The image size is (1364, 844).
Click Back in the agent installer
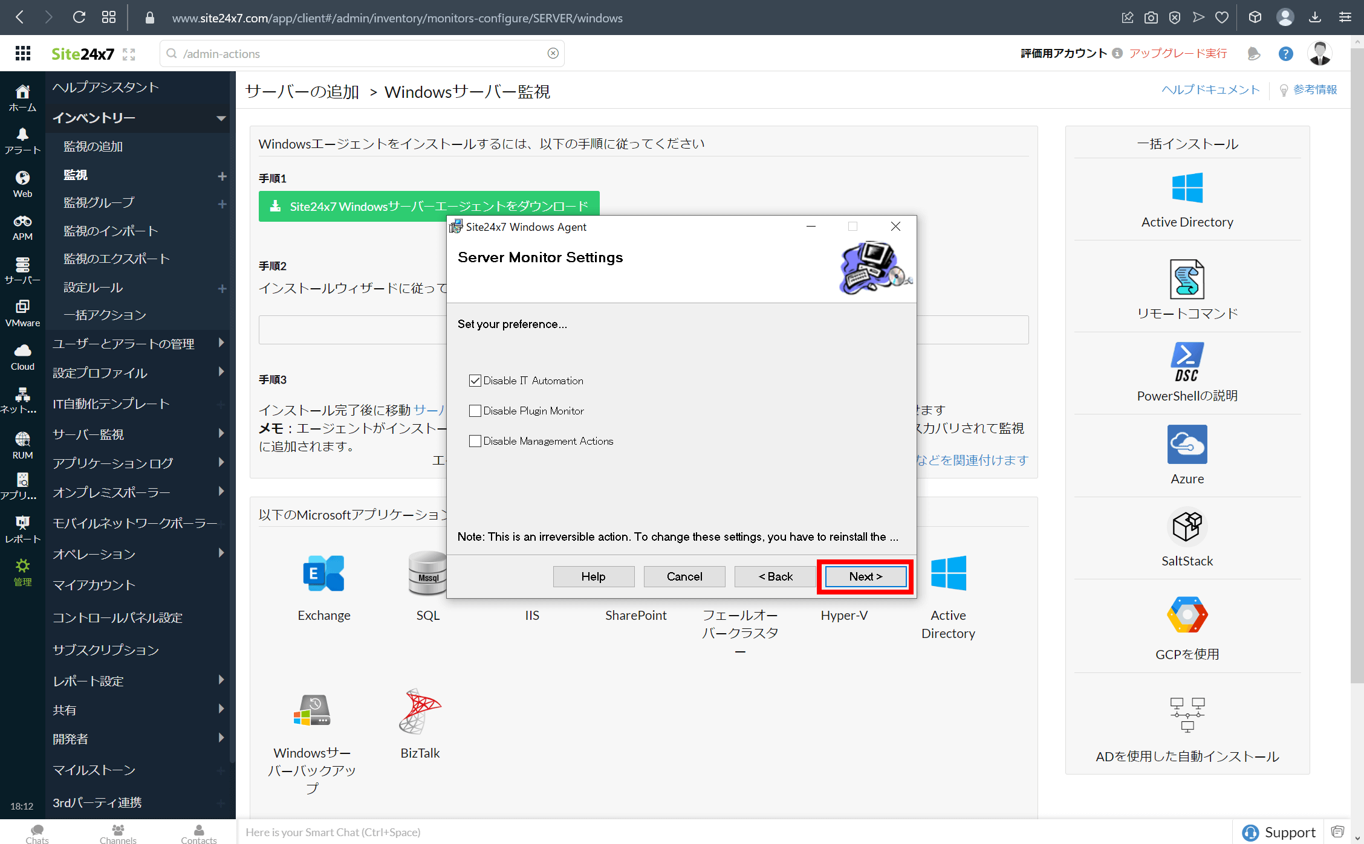pos(775,576)
